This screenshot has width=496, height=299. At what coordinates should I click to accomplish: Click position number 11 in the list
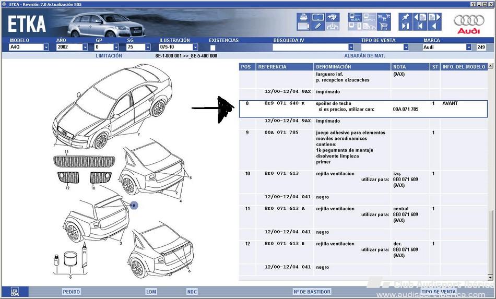point(247,209)
